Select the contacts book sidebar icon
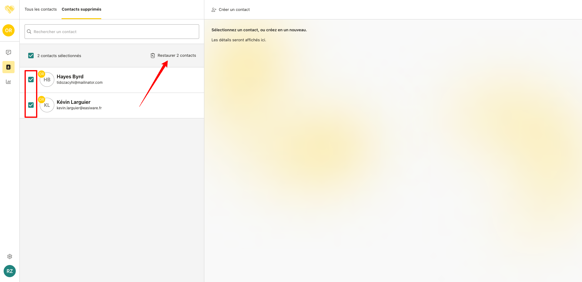The image size is (582, 282). pyautogui.click(x=8, y=67)
